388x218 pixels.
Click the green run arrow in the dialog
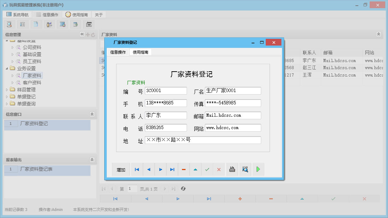pos(258,169)
